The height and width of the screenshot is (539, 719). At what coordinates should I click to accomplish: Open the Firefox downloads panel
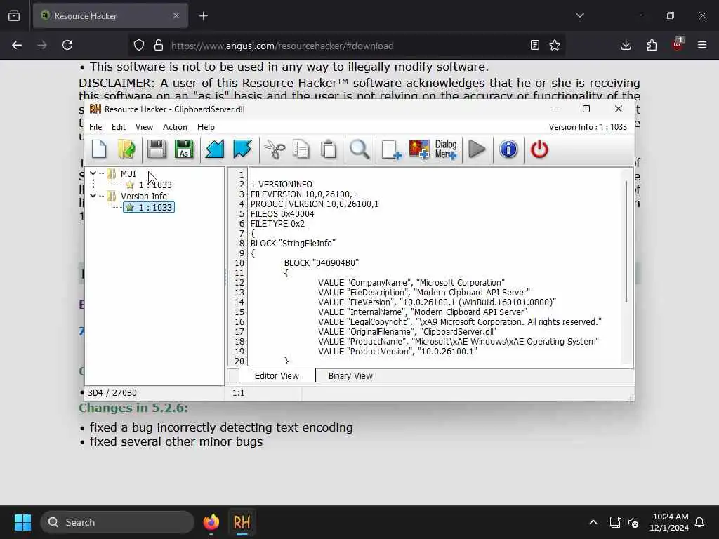(626, 45)
